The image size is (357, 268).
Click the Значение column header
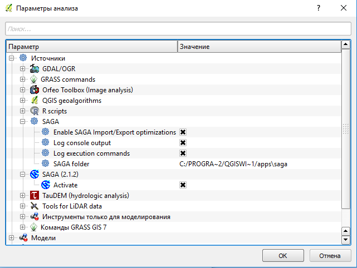point(260,47)
